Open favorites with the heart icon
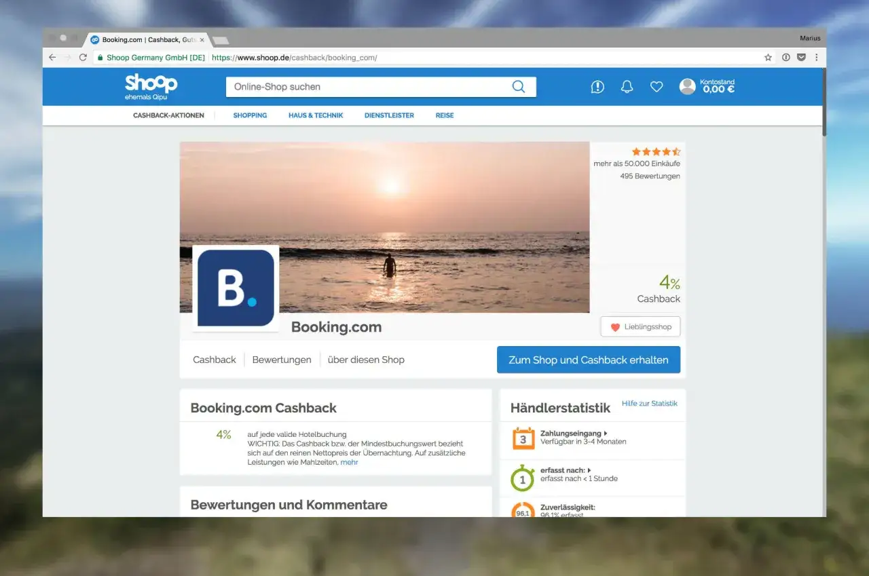The height and width of the screenshot is (576, 869). [x=656, y=86]
